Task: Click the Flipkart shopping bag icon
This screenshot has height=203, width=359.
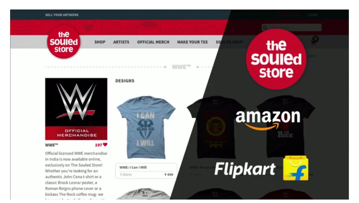Action: (296, 168)
